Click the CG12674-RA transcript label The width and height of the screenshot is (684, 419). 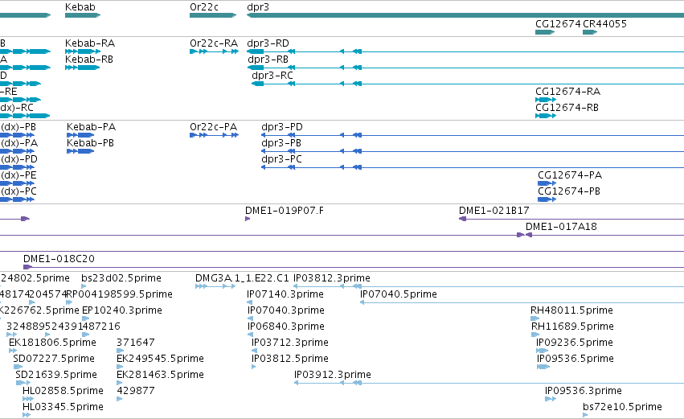(568, 92)
